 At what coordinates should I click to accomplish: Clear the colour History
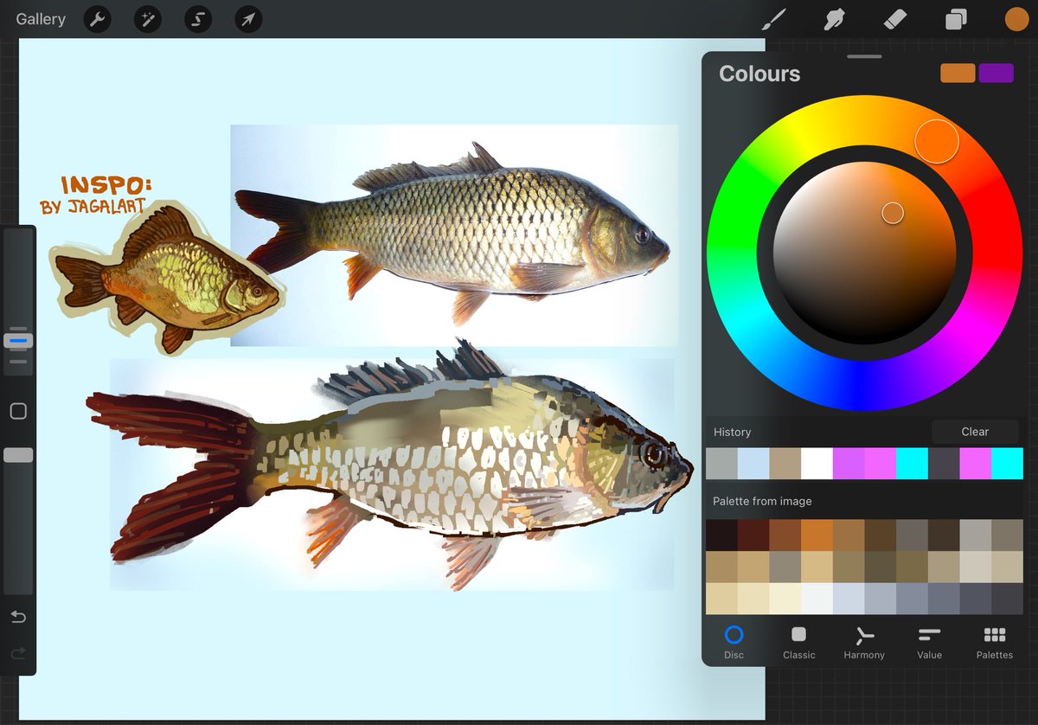click(x=975, y=432)
